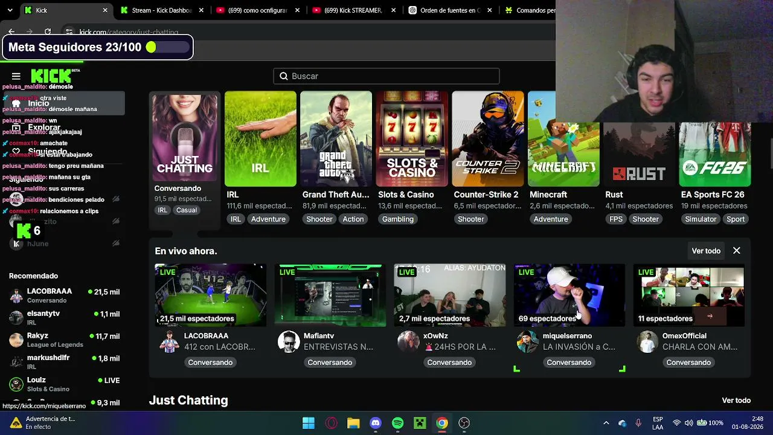Click Ver todo for Just Chatting section

coord(736,401)
